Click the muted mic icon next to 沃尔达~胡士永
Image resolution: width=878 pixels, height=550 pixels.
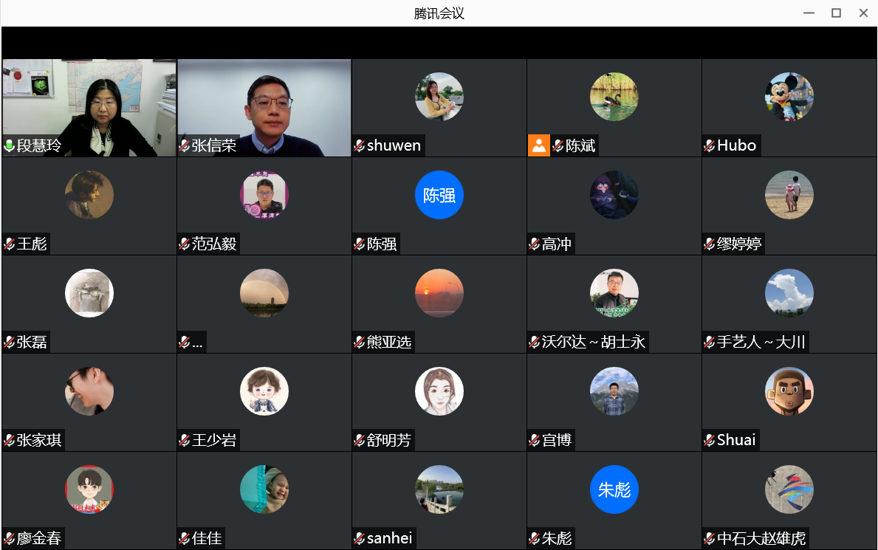click(535, 342)
